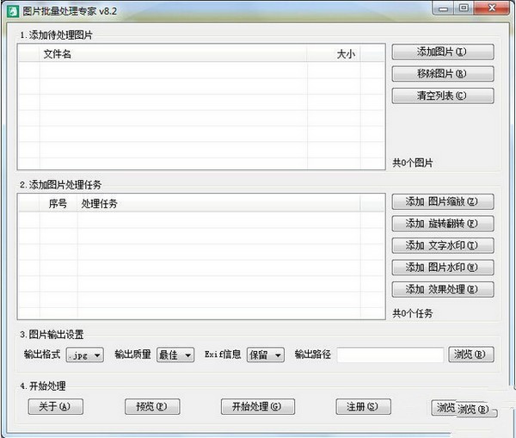Screen dimensions: 516x438
Task: Open the Exif信息 保留 dropdown
Action: (x=266, y=355)
